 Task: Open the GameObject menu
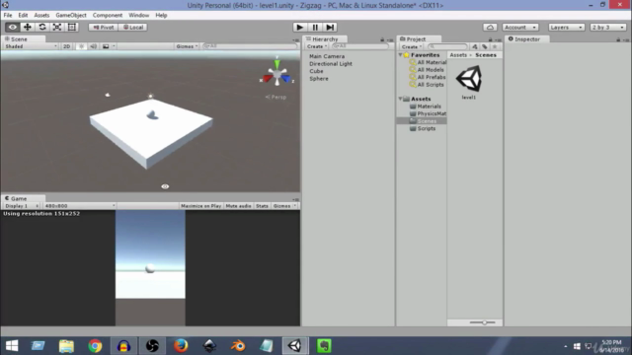click(71, 16)
